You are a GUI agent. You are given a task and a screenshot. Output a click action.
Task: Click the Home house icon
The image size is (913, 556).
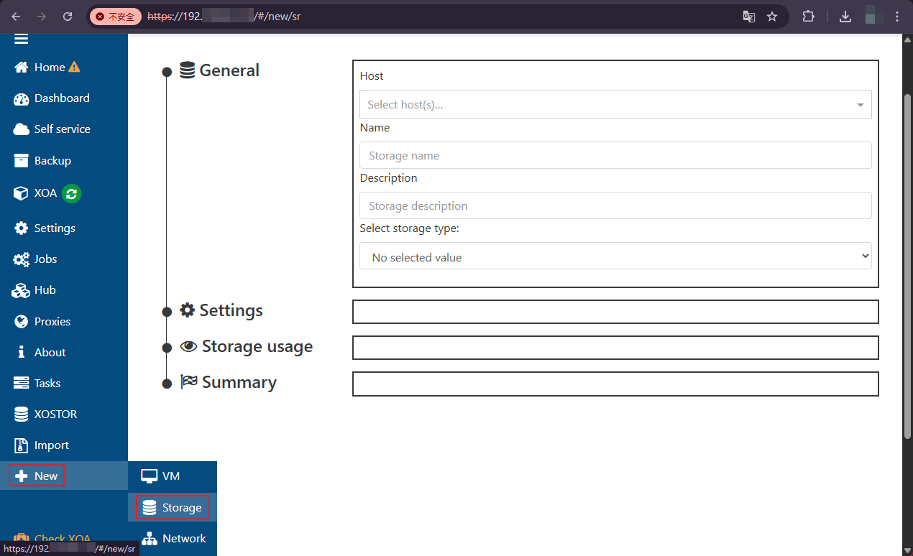click(21, 68)
